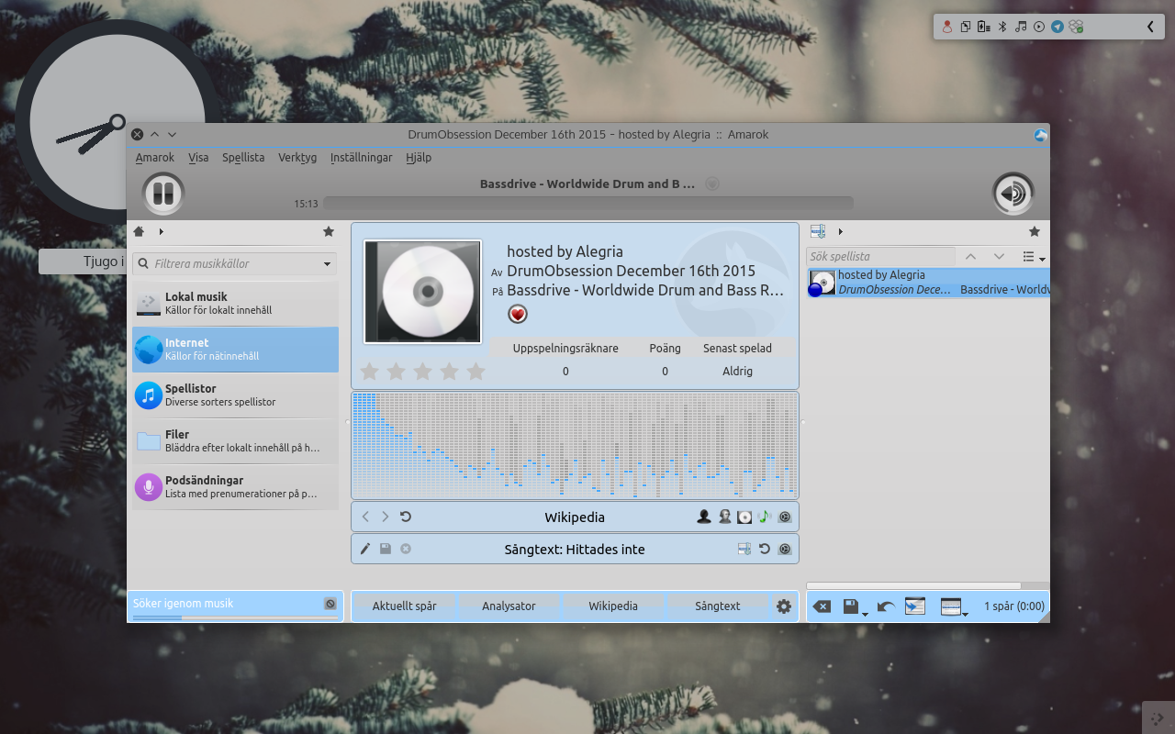This screenshot has height=734, width=1175.
Task: Open Filer browser
Action: 235,441
